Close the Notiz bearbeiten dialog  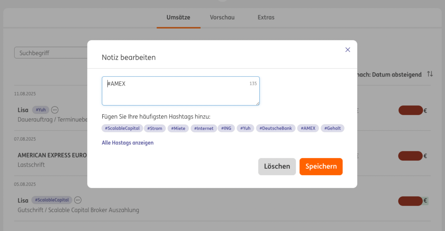pos(347,50)
